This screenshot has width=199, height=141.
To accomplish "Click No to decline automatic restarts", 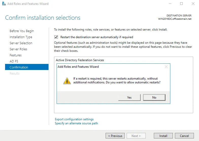I will [x=154, y=97].
